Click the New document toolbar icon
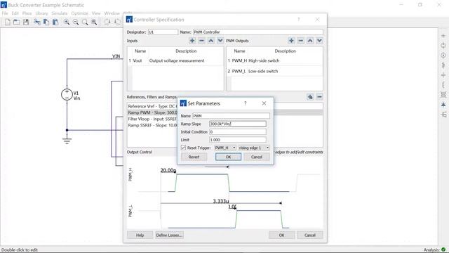 (x=8, y=22)
